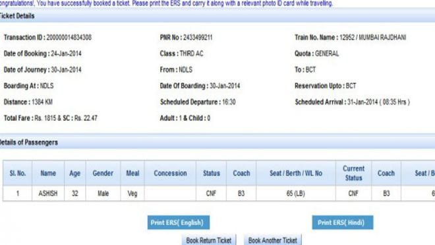Select To station BCT value
Screen dimensions: 435x245
[310, 70]
